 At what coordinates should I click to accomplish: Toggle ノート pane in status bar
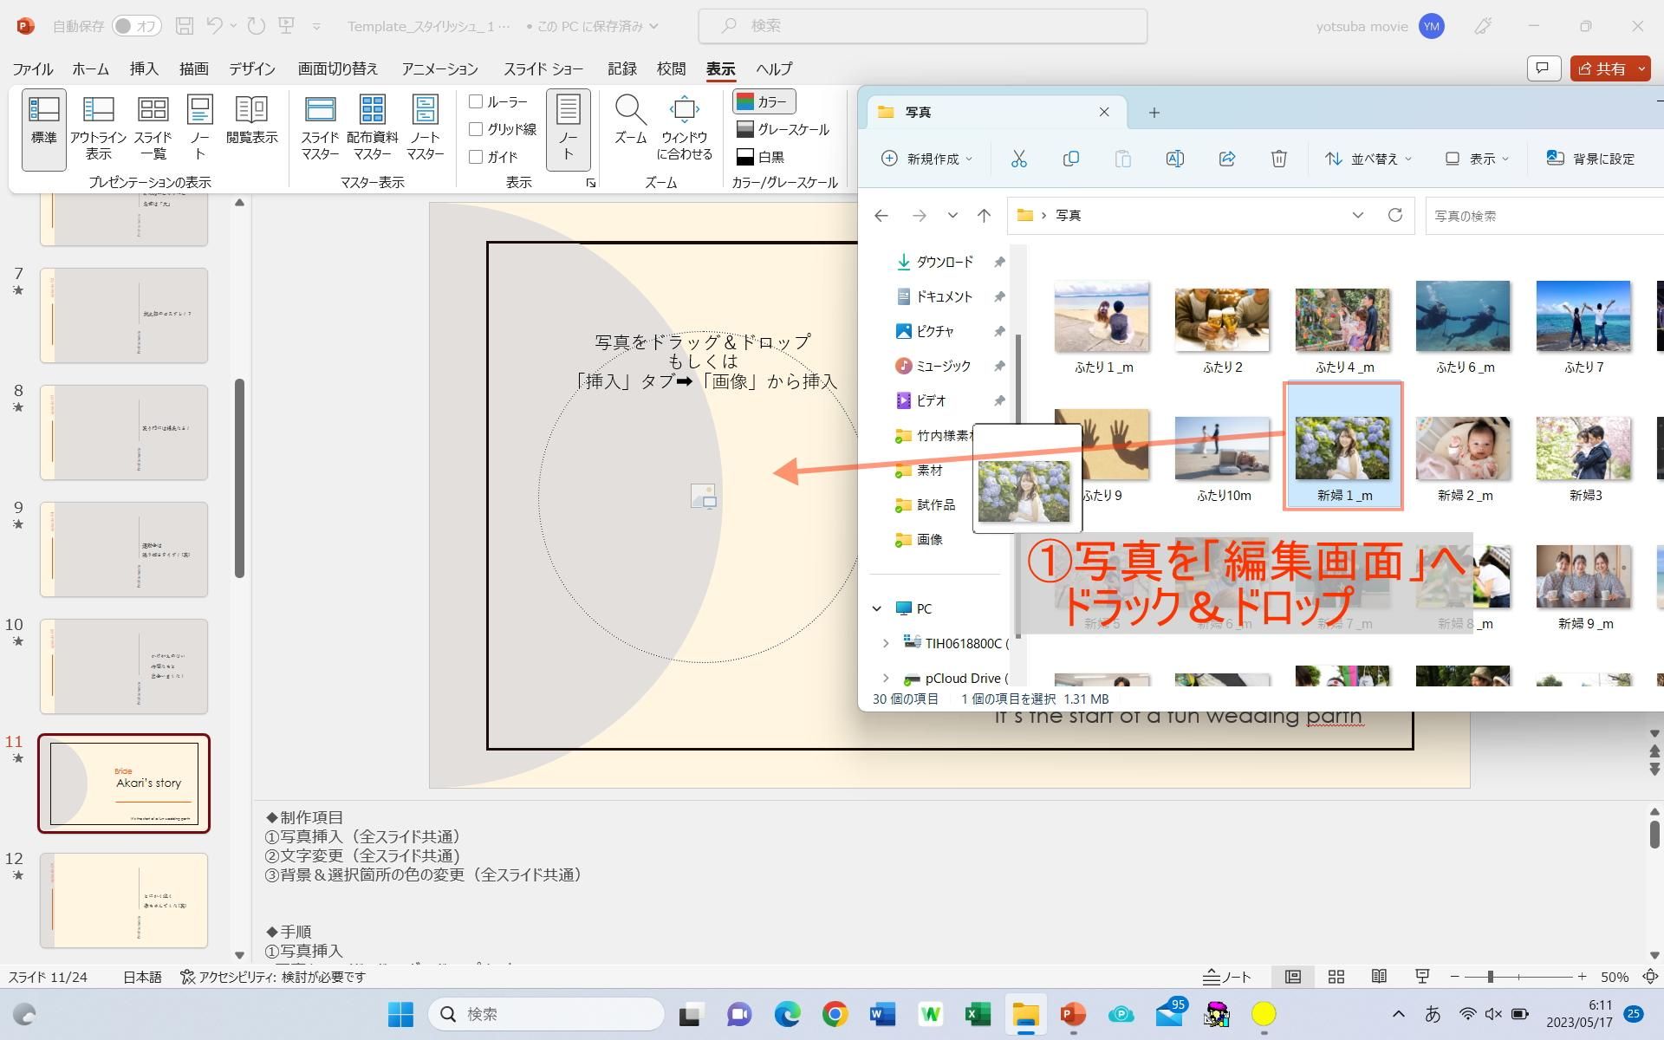tap(1227, 977)
